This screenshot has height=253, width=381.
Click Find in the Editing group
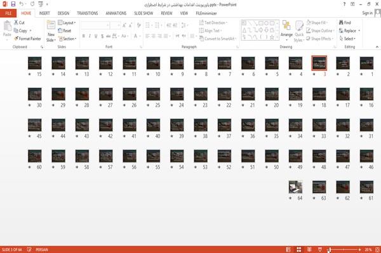click(345, 23)
